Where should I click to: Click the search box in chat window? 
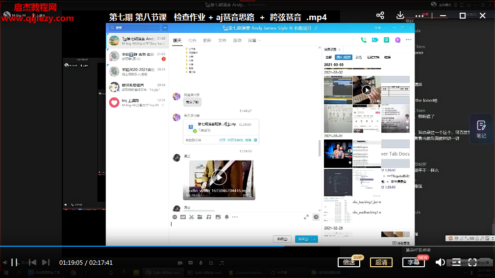point(134,28)
